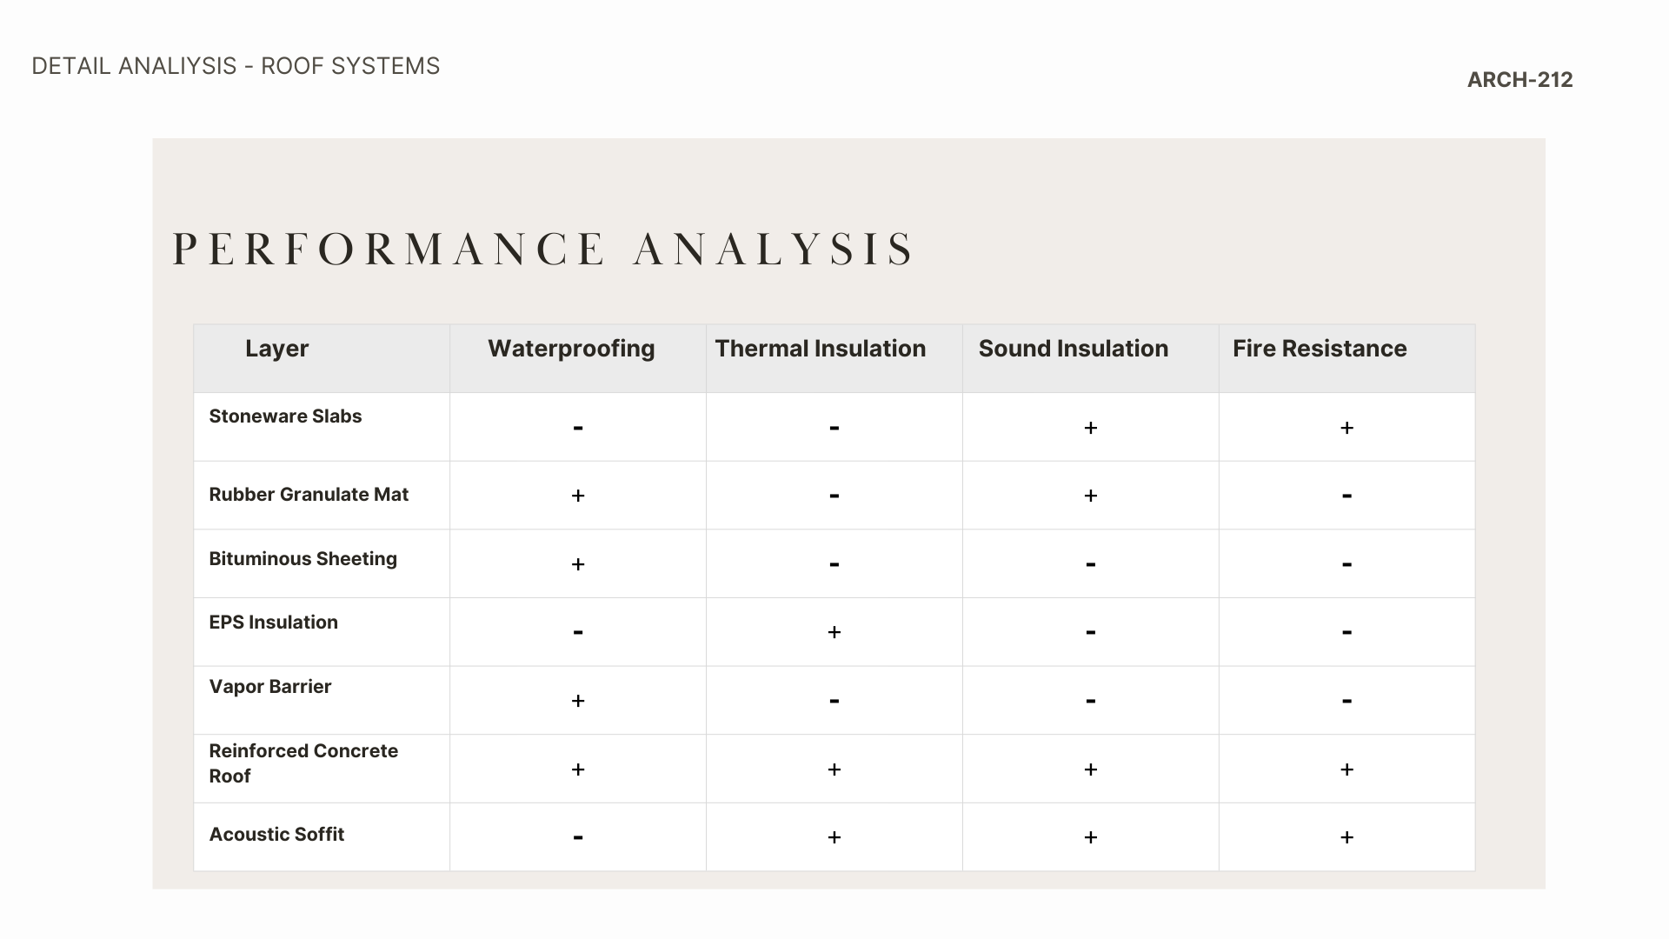Image resolution: width=1669 pixels, height=939 pixels.
Task: Click Rubber Granulate Mat fire resistance minus
Action: [1347, 496]
